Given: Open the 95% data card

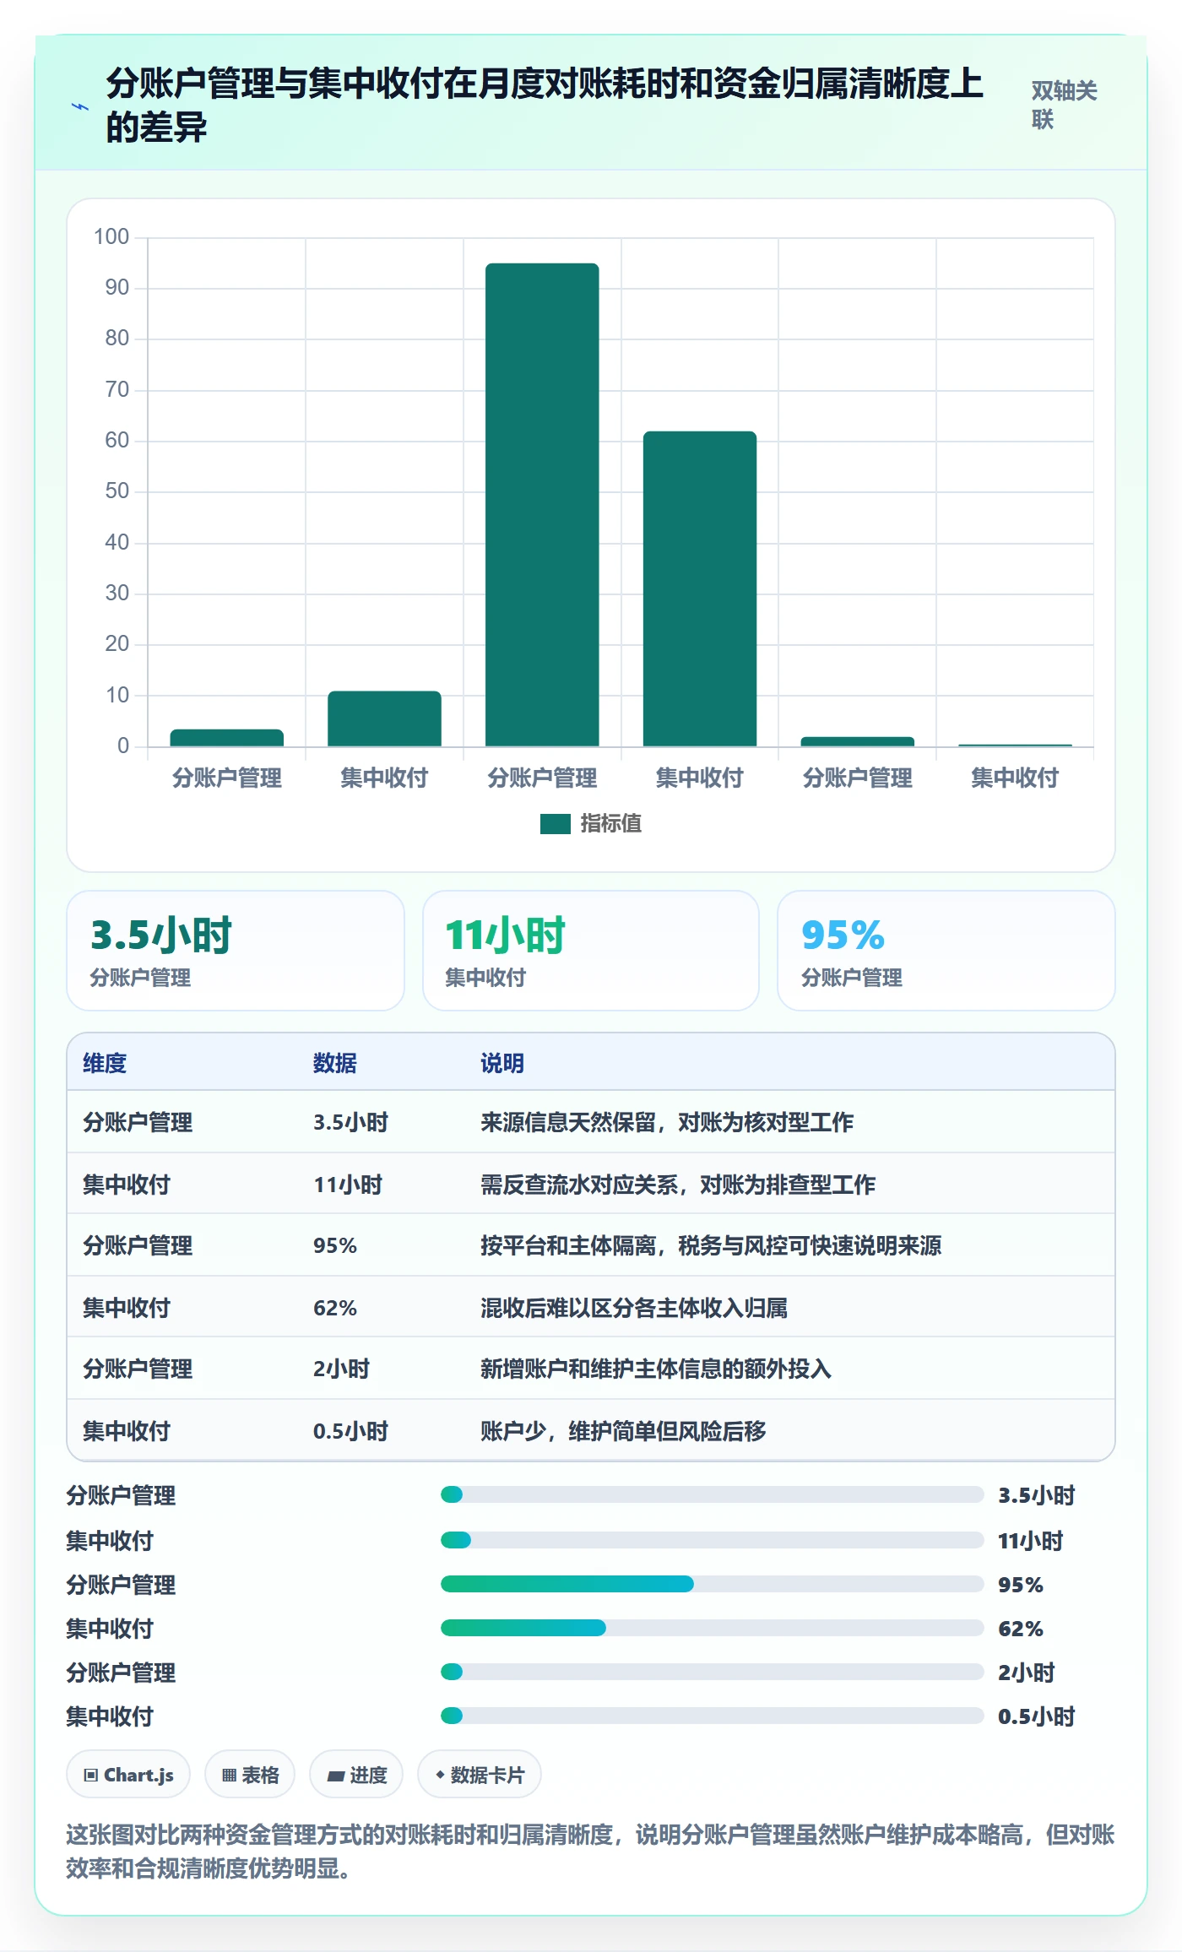Looking at the screenshot, I should point(946,951).
